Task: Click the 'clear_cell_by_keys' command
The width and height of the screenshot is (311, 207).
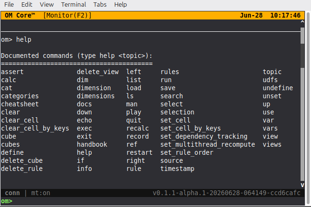Action: click(35, 128)
